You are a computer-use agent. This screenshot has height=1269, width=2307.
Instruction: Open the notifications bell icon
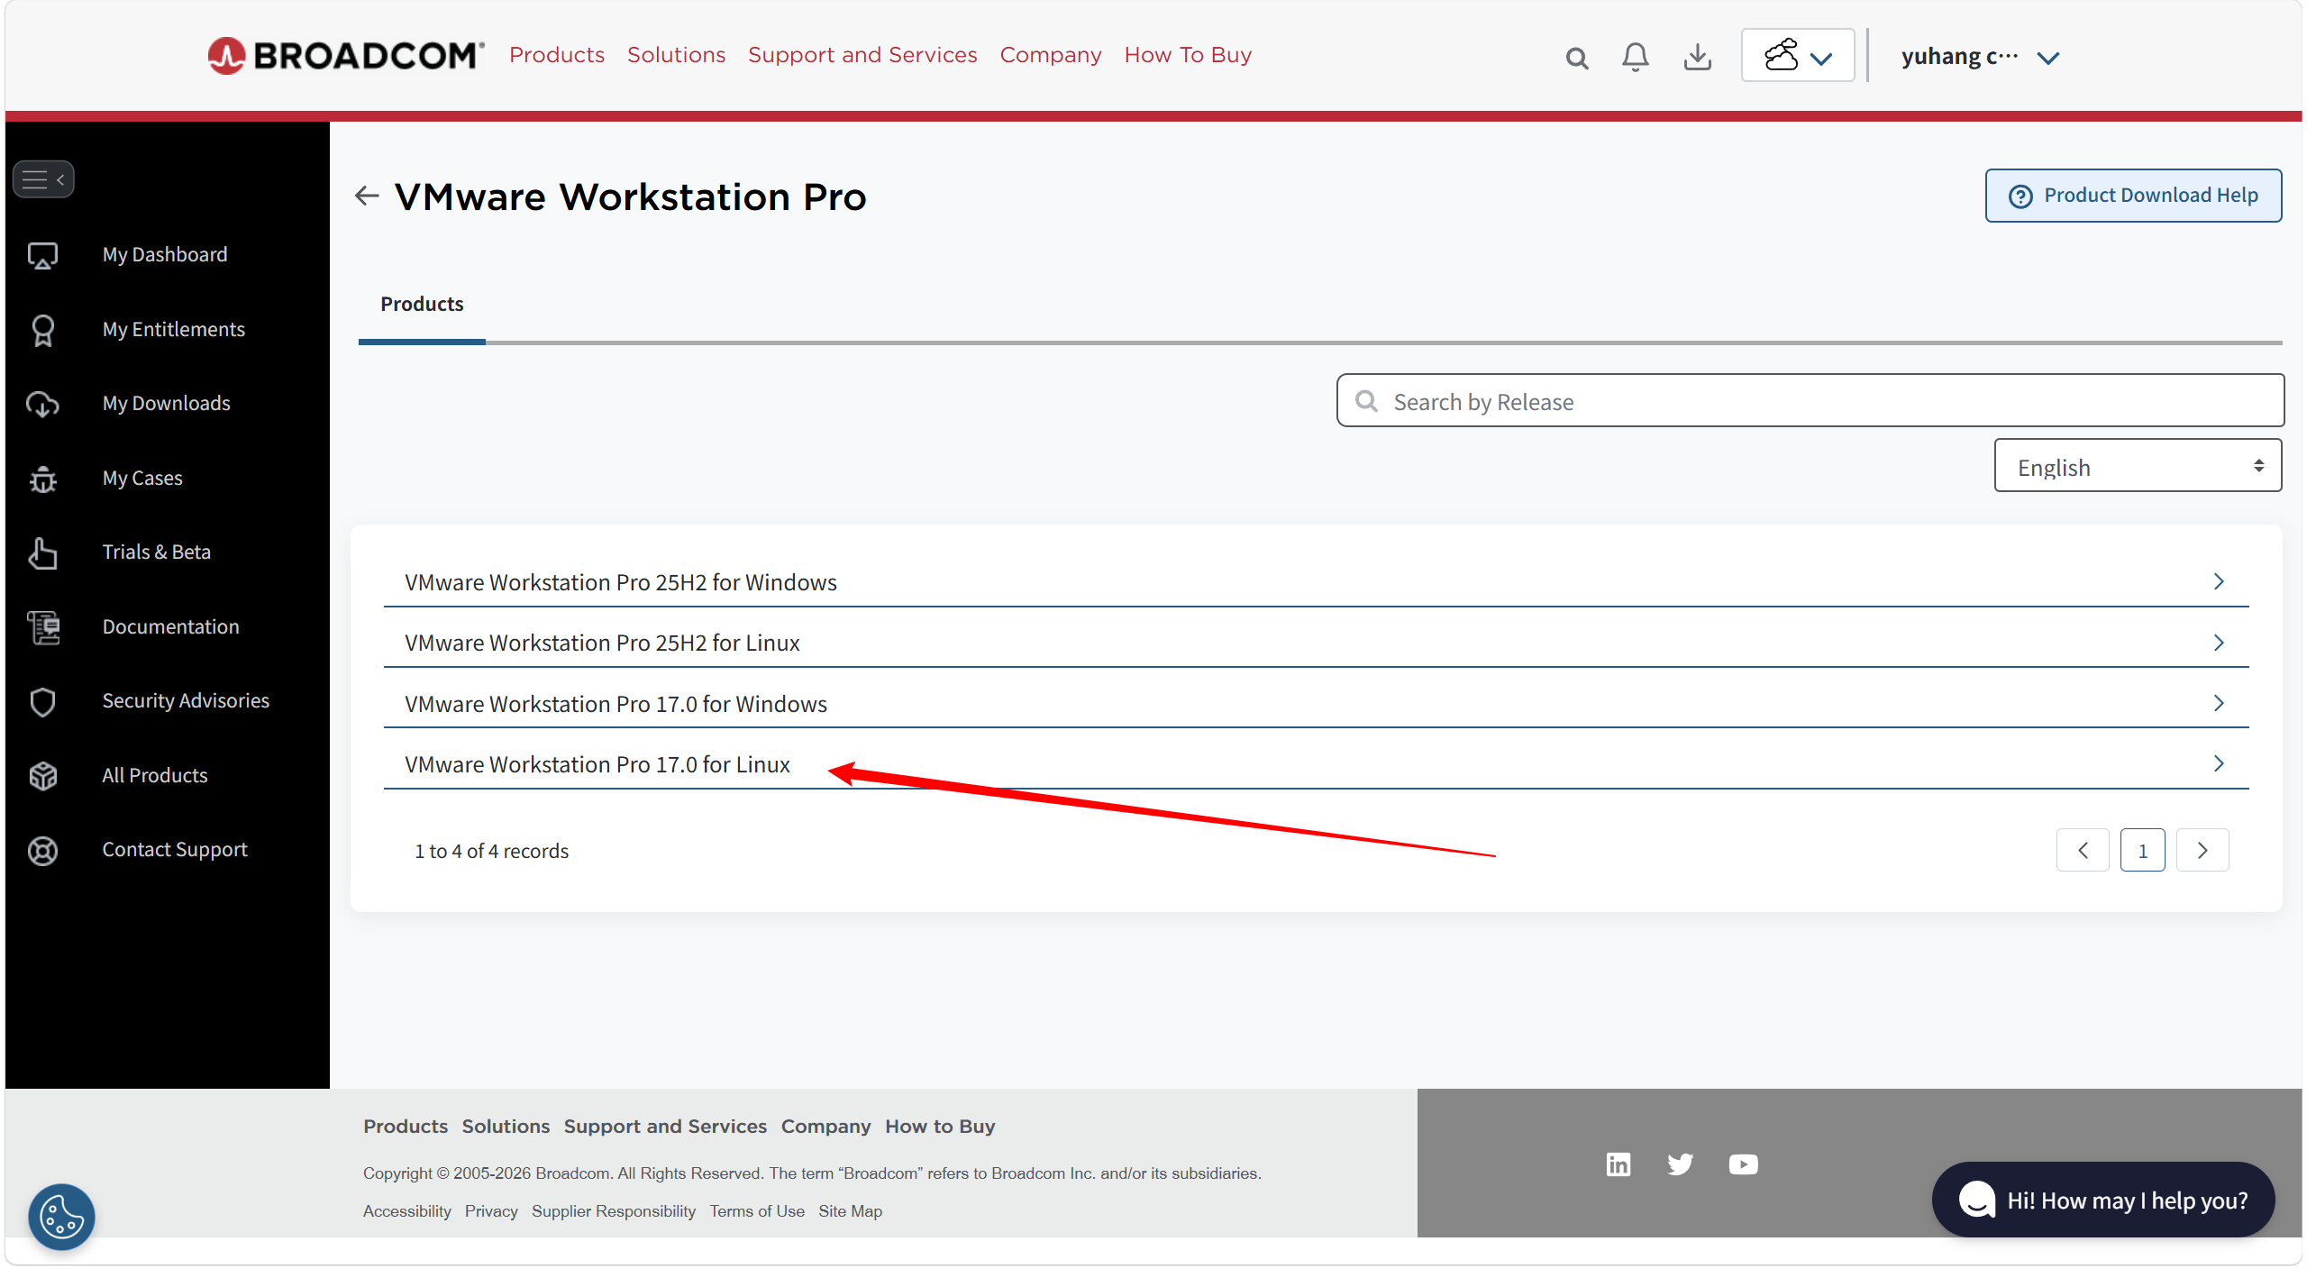click(1635, 57)
